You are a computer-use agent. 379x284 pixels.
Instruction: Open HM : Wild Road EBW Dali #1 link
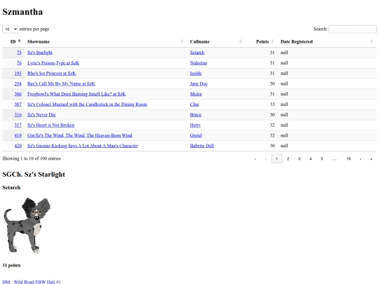point(32,282)
